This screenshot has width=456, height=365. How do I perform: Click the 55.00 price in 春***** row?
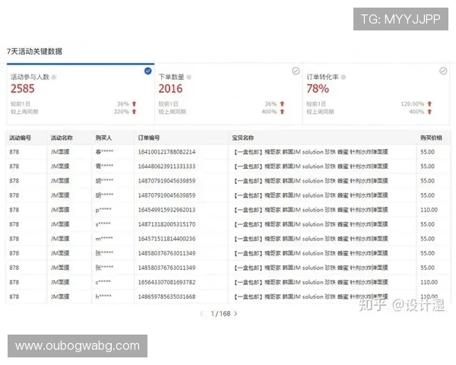point(427,152)
